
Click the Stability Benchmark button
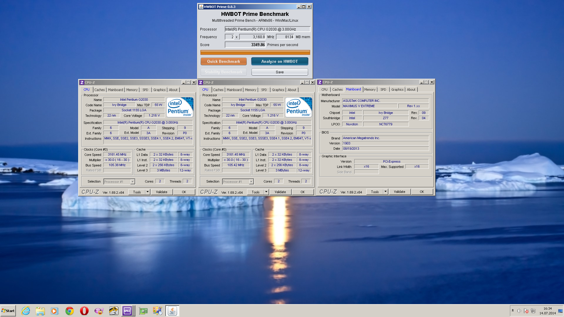(224, 72)
